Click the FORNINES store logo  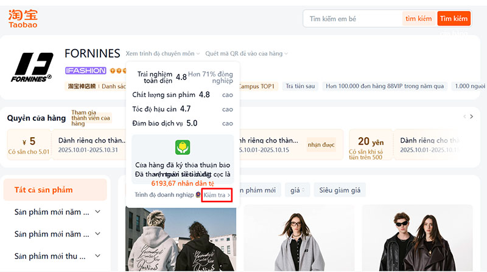pyautogui.click(x=33, y=67)
